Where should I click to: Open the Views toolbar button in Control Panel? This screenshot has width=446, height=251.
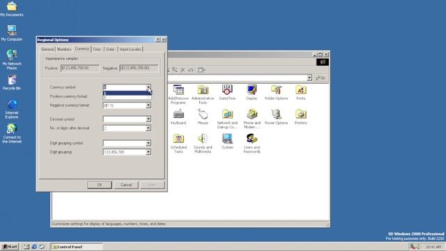[x=201, y=70]
